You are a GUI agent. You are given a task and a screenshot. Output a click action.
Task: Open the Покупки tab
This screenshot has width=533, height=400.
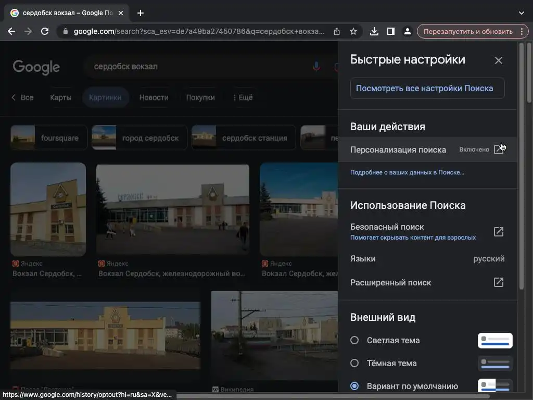[x=200, y=97]
